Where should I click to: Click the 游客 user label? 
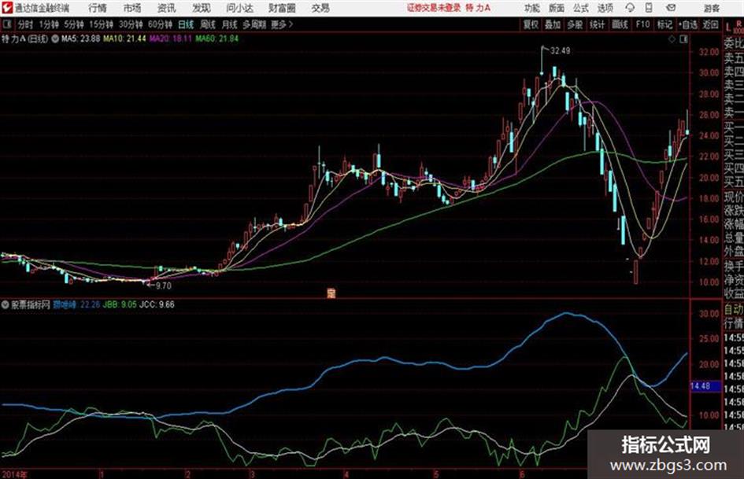[712, 8]
